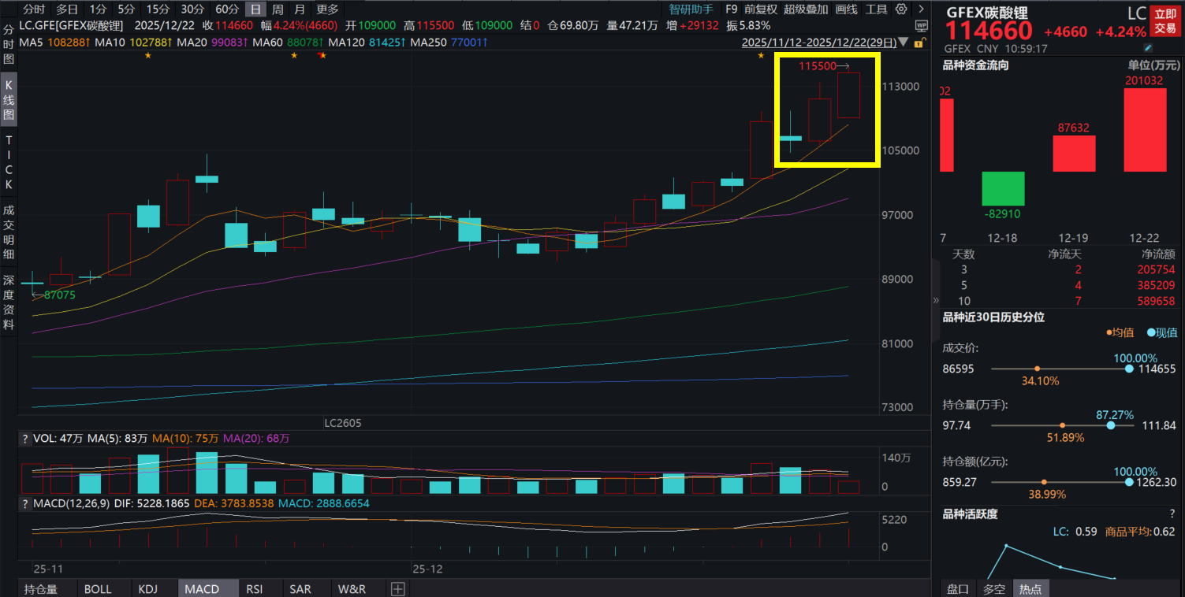
Task: Switch the indicator to BOLL
Action: click(x=98, y=589)
